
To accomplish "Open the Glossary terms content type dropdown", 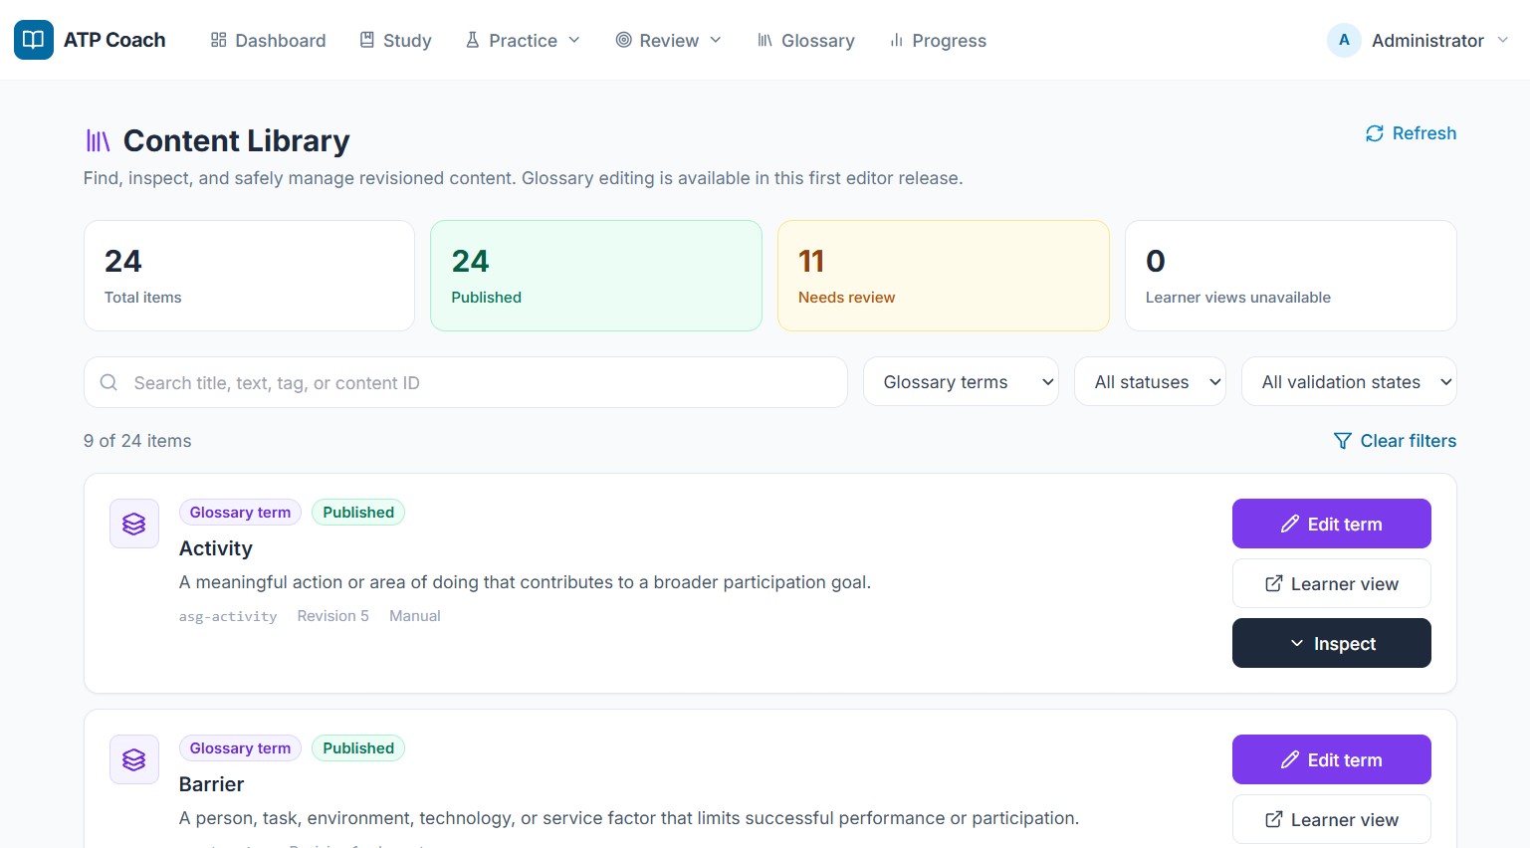I will pyautogui.click(x=961, y=382).
